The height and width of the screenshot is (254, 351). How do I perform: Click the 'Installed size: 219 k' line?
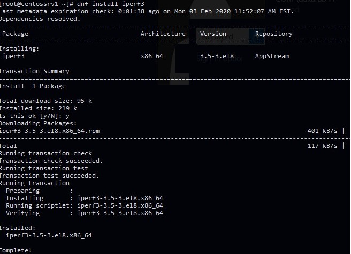click(x=38, y=108)
